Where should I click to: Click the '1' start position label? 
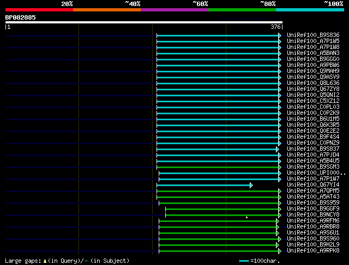point(9,27)
